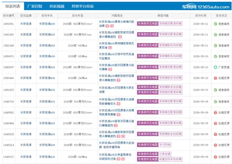The width and height of the screenshot is (232, 164).
Task: Click the 投诉编号 column header
Action: [x=9, y=15]
